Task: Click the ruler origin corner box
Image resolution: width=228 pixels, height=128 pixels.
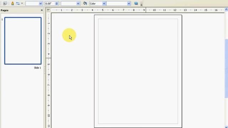Action: coord(48,10)
